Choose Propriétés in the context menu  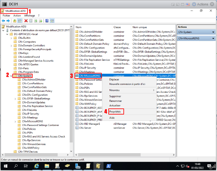pyautogui.click(x=115, y=111)
